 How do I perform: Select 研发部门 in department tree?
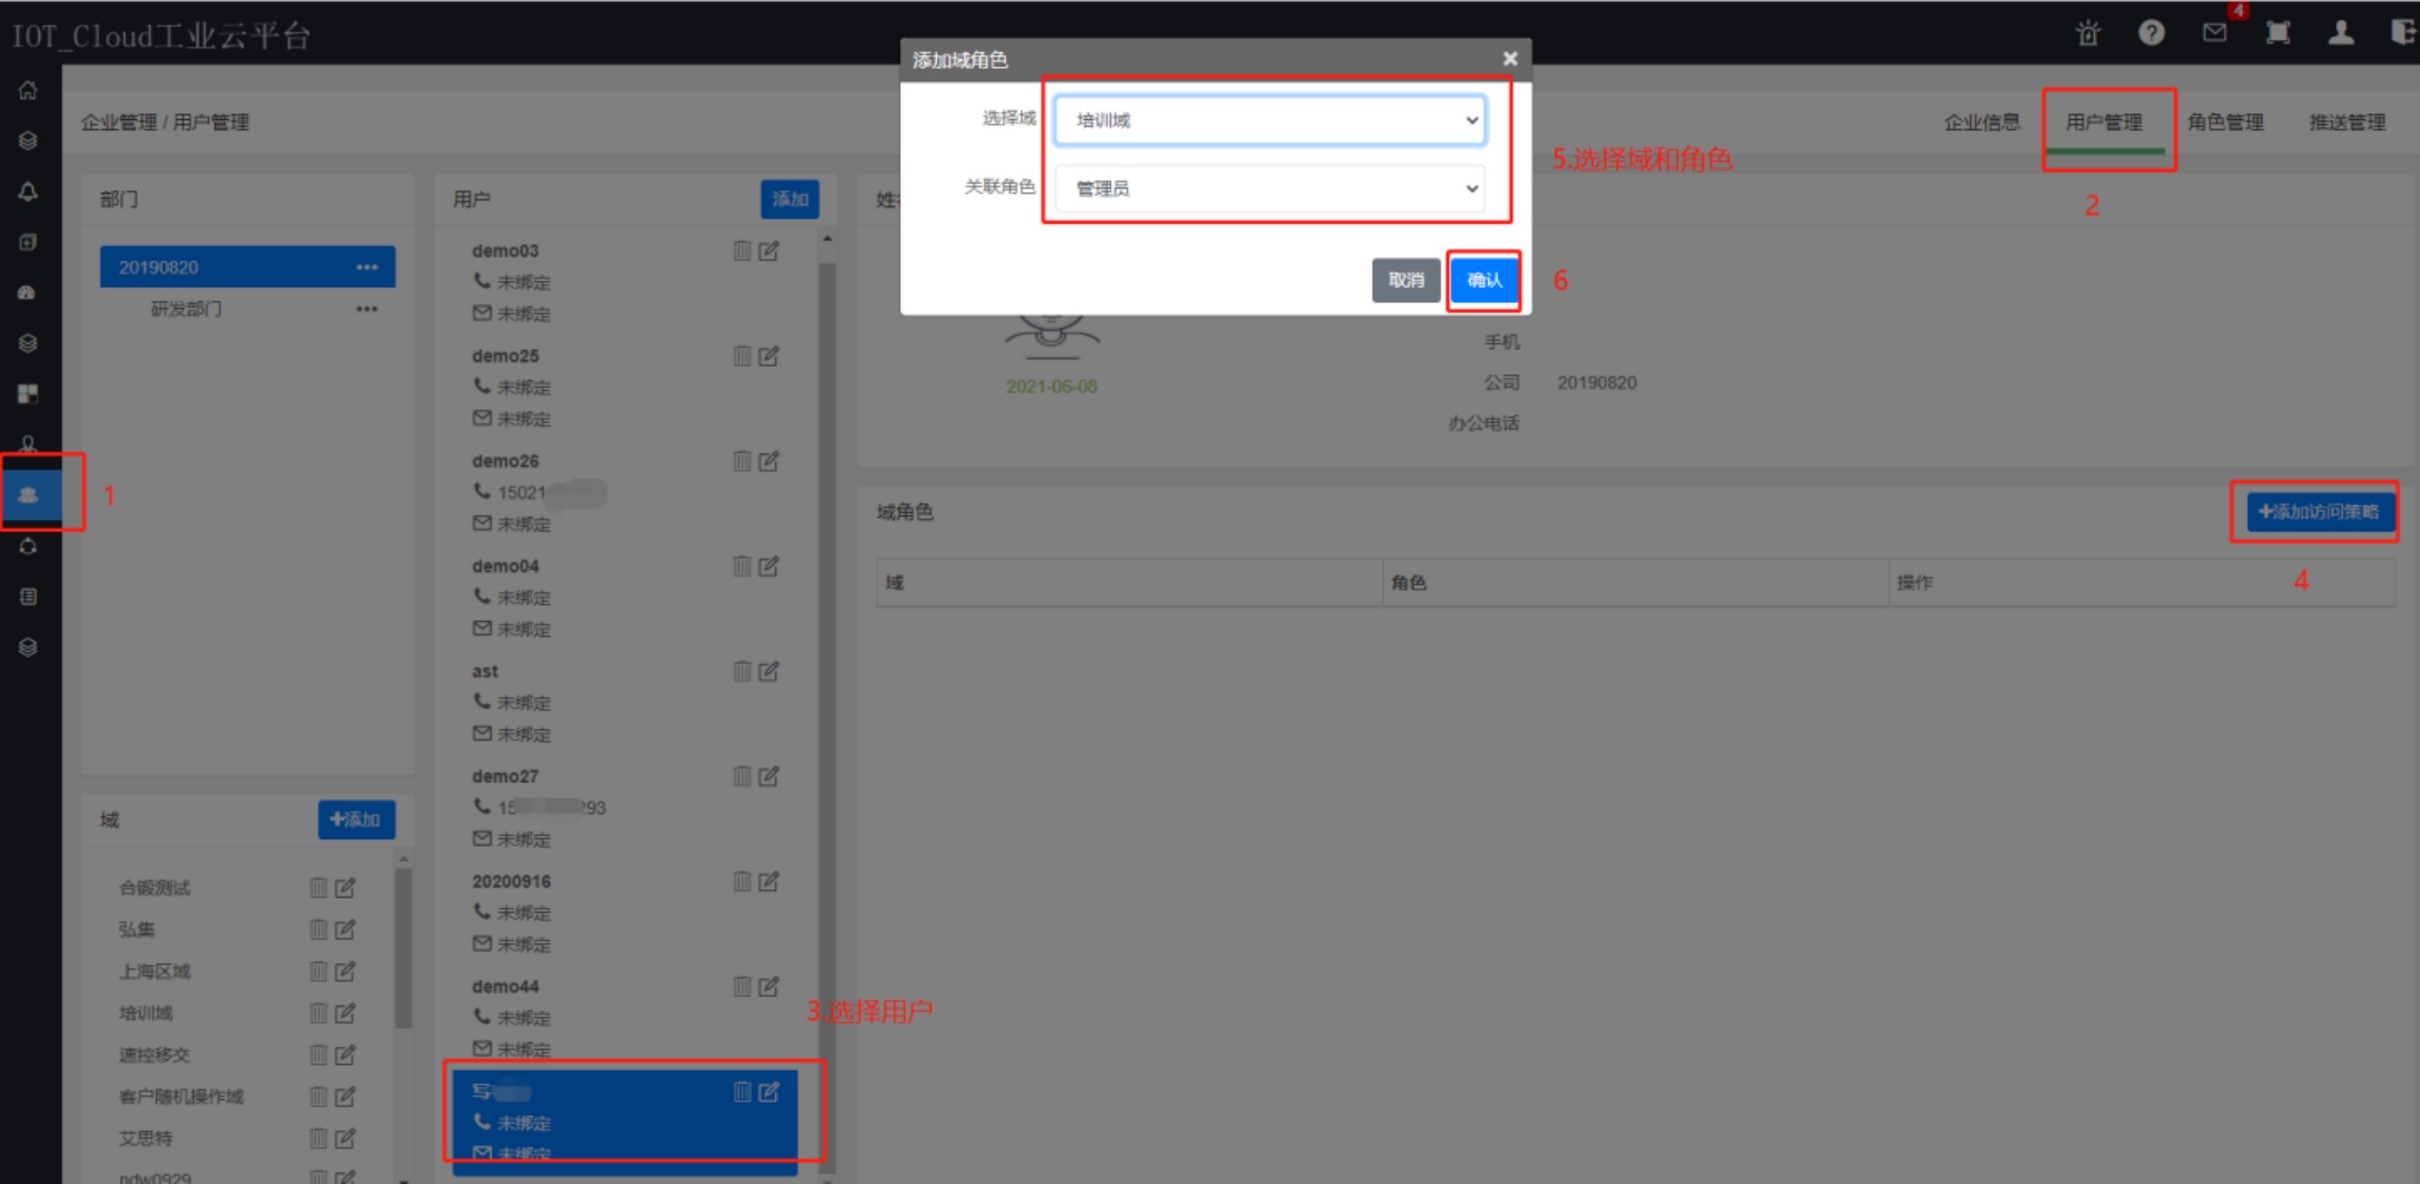tap(187, 309)
